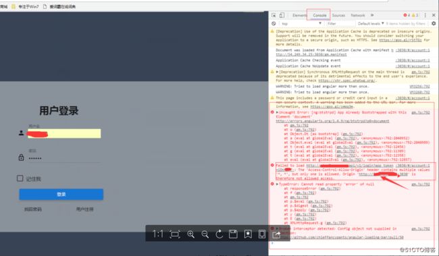Open the errors.angularjs.org link
This screenshot has height=256, width=439.
click(x=332, y=121)
